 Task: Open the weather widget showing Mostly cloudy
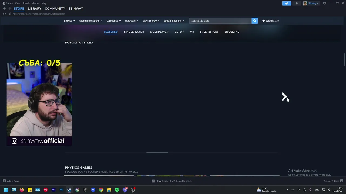(266, 190)
